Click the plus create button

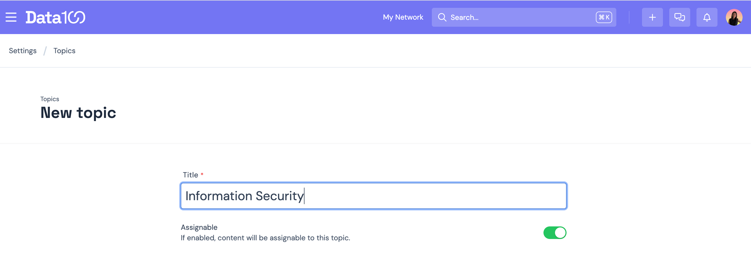point(652,17)
